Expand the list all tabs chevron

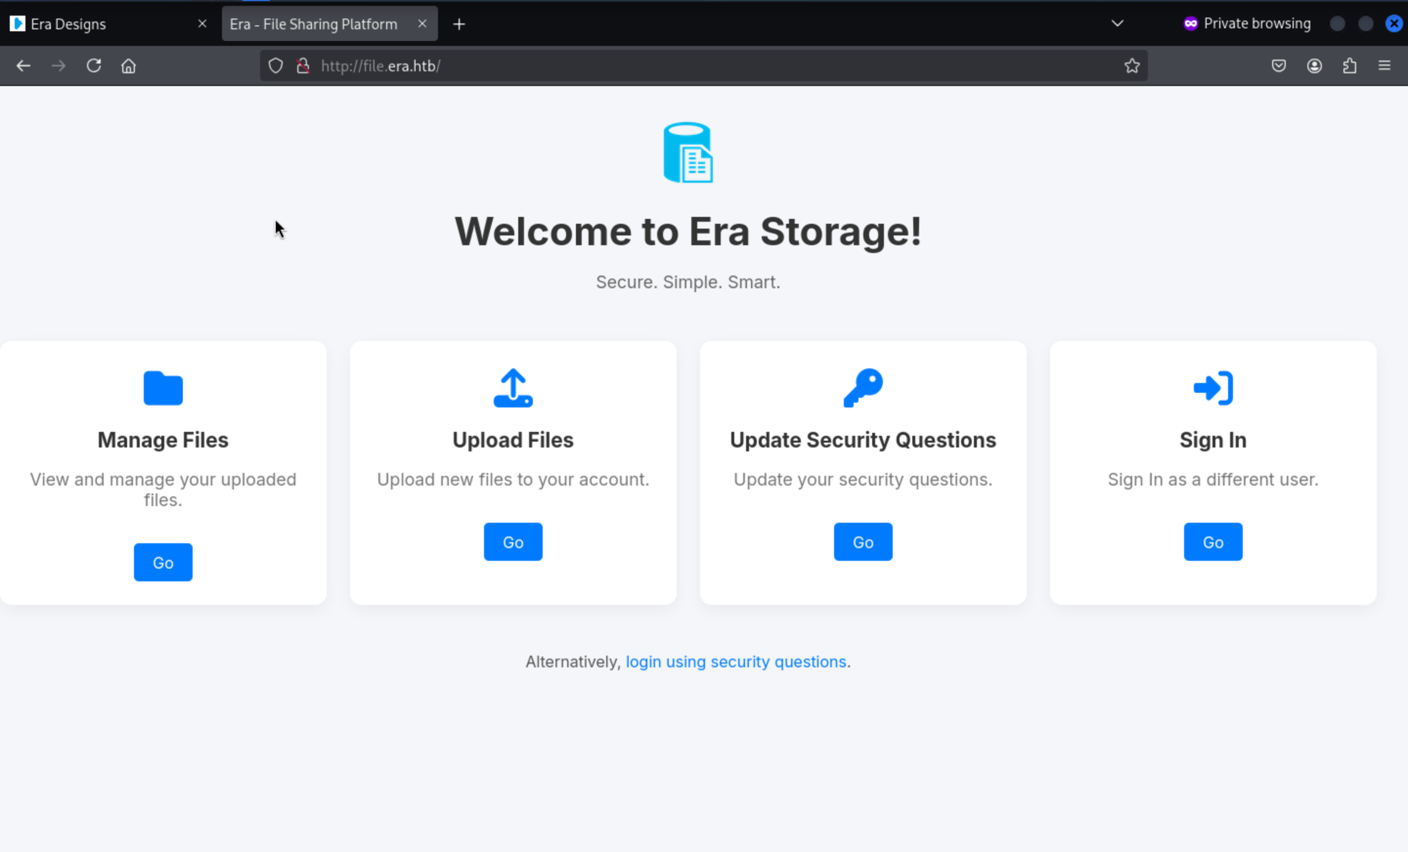click(1117, 23)
